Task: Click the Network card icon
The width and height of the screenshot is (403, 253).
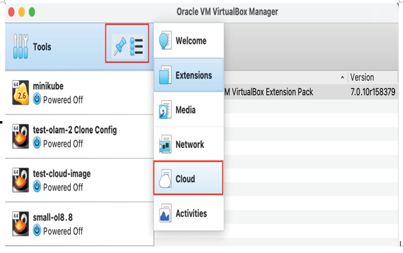Action: (x=165, y=144)
